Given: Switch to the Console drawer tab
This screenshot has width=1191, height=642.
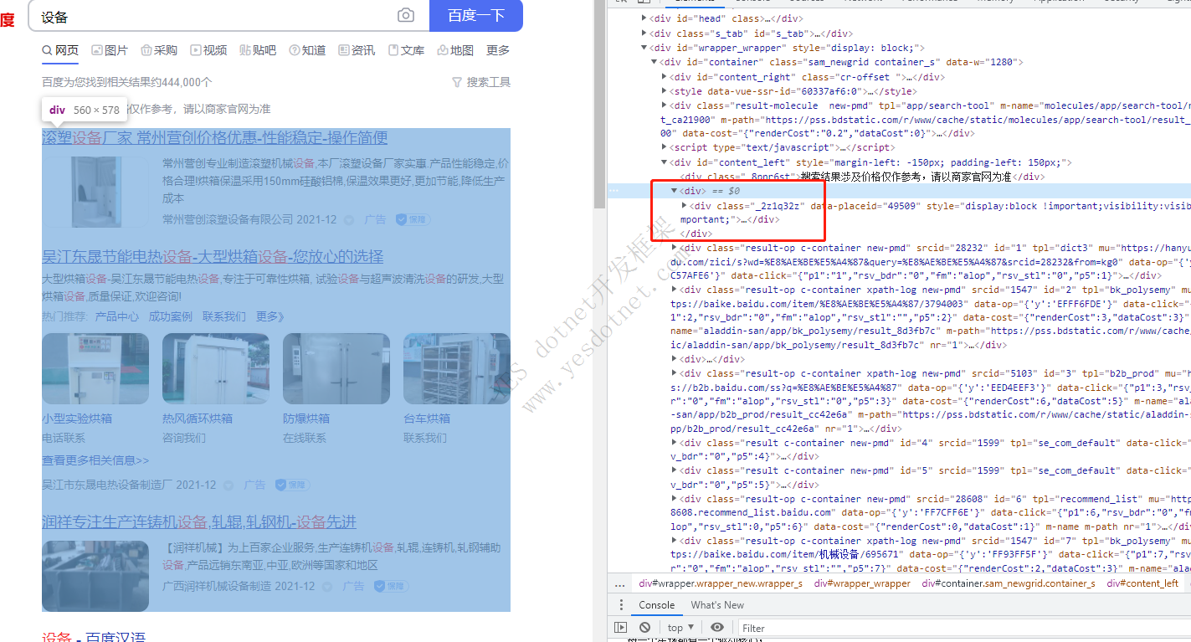Looking at the screenshot, I should click(x=657, y=605).
